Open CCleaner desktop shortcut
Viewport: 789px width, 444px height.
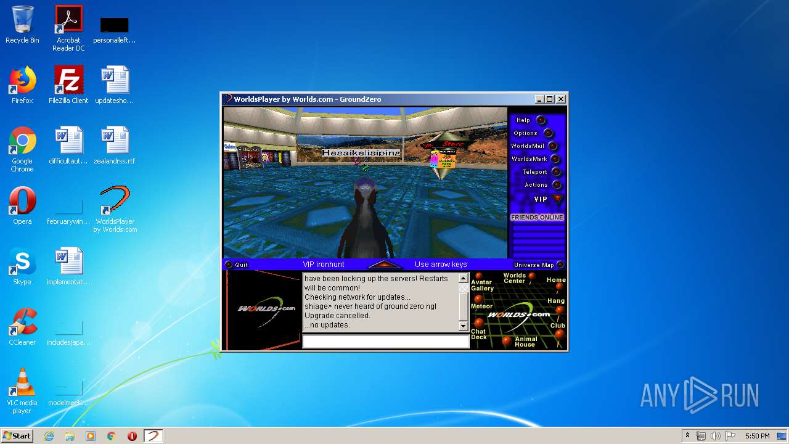coord(22,327)
